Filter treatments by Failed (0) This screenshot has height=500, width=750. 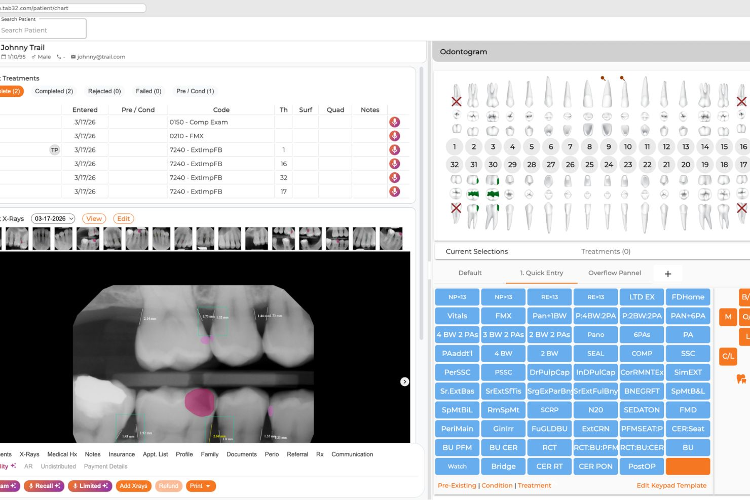(148, 91)
